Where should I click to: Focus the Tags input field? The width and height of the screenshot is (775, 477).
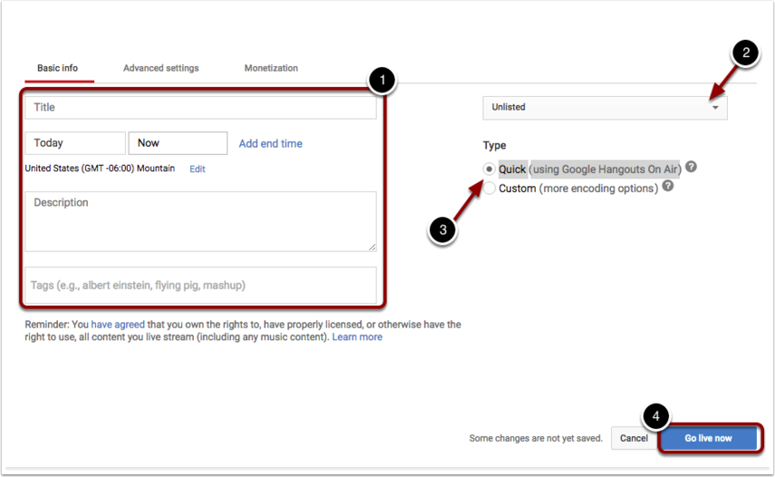[200, 286]
